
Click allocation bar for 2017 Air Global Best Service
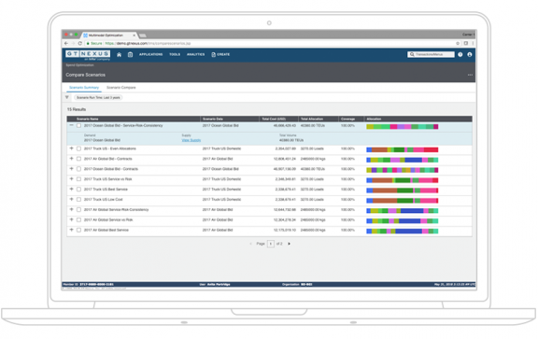pyautogui.click(x=403, y=232)
